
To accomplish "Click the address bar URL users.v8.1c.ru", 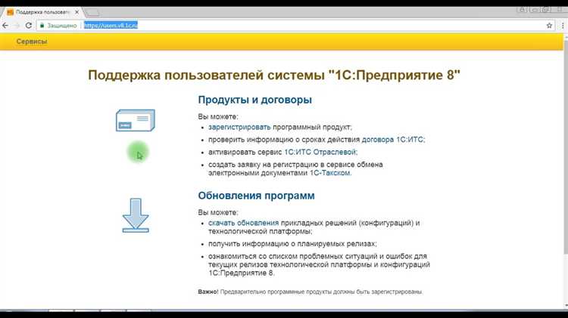I will click(x=111, y=25).
